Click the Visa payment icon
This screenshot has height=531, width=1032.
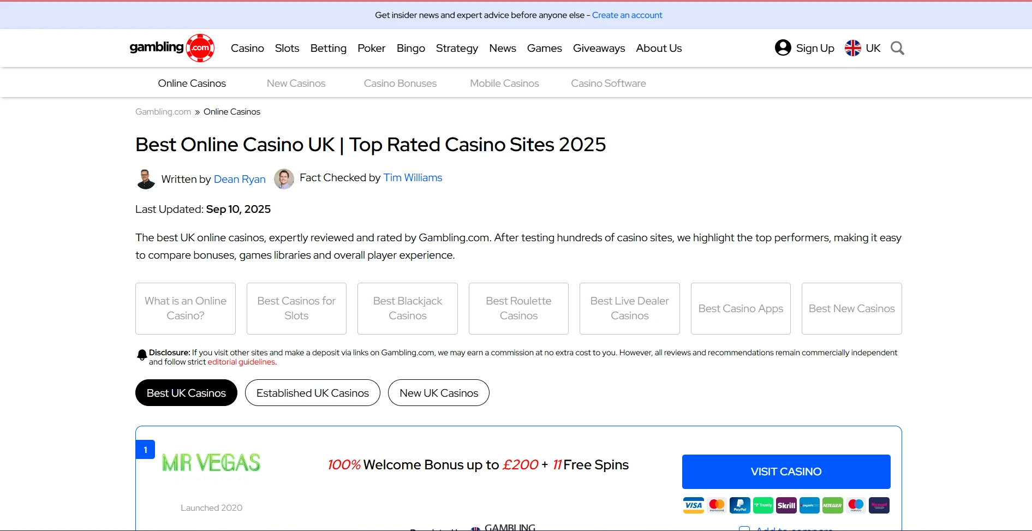(x=693, y=505)
